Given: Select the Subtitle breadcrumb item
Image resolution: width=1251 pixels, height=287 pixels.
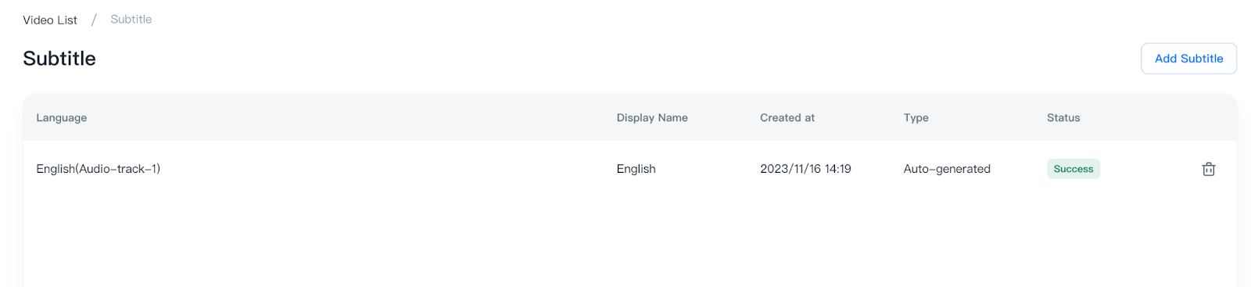Looking at the screenshot, I should [x=131, y=20].
